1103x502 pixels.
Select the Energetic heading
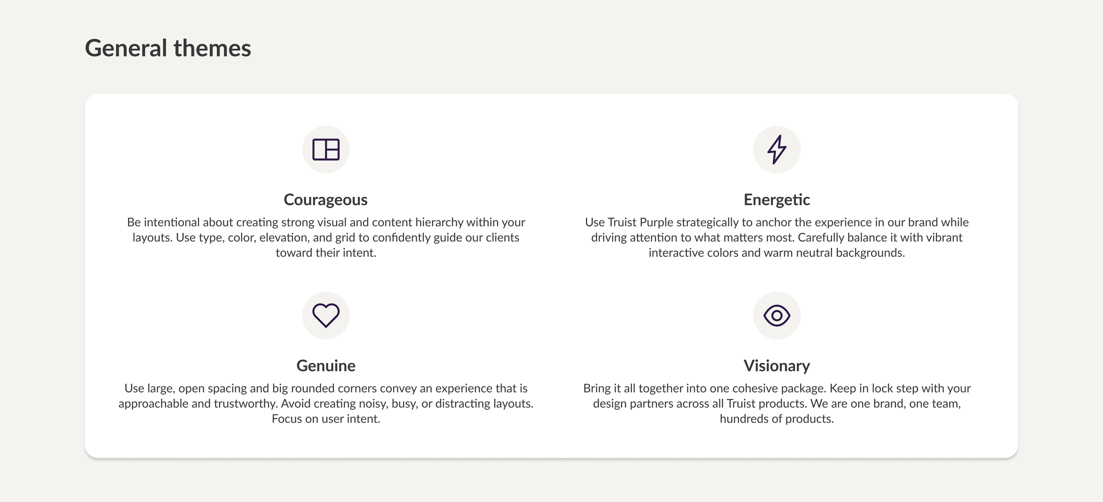[x=777, y=200]
